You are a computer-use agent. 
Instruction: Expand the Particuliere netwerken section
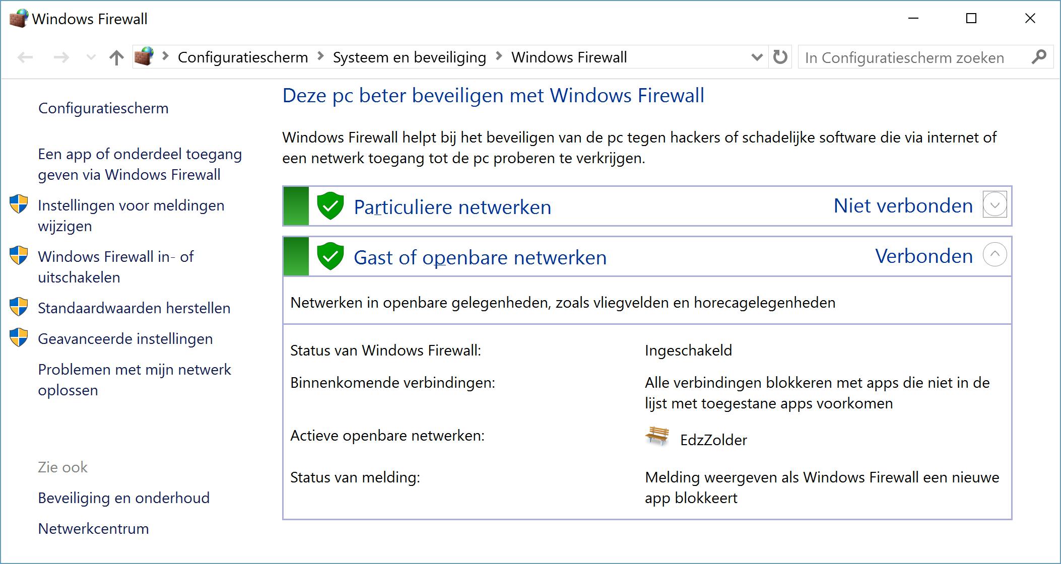click(994, 205)
